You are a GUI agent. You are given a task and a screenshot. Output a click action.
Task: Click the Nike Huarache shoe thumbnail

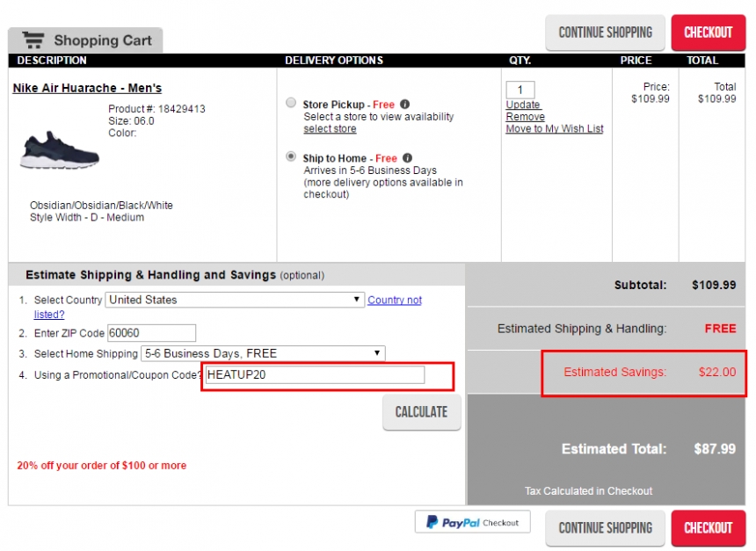(x=59, y=150)
